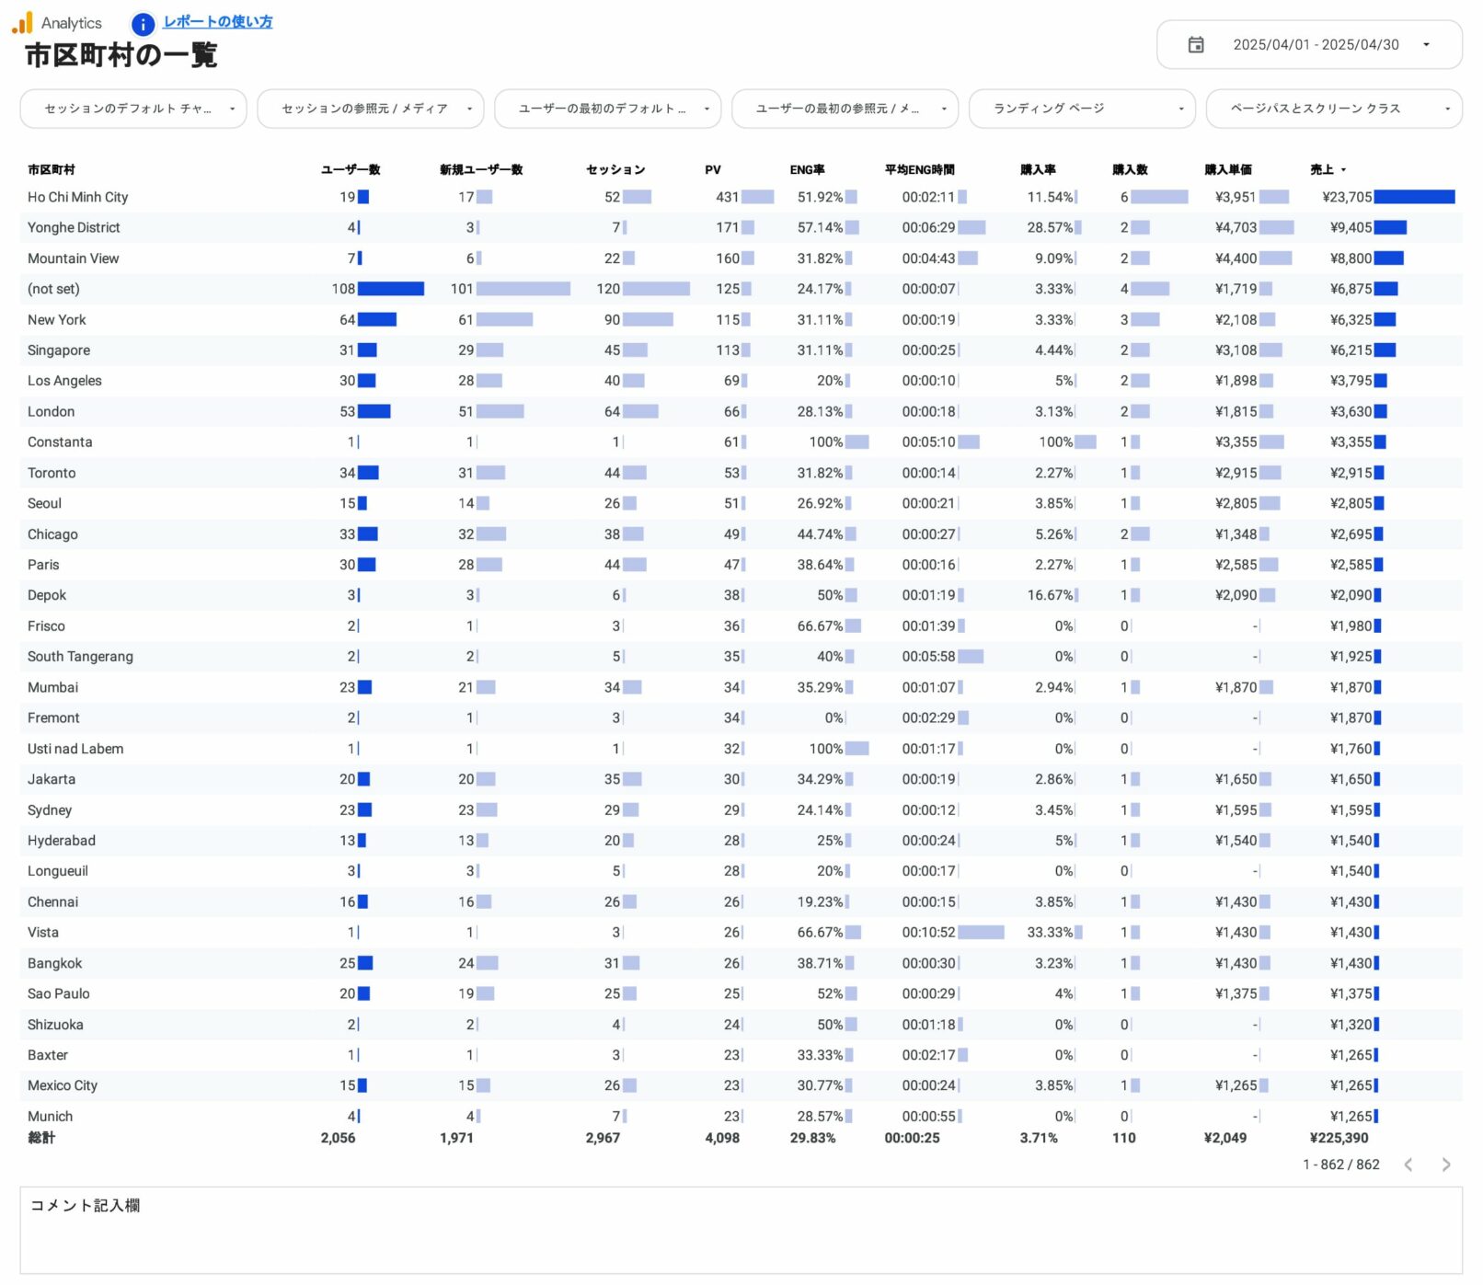Click the (not set) users bar
The width and height of the screenshot is (1483, 1285).
click(x=390, y=289)
